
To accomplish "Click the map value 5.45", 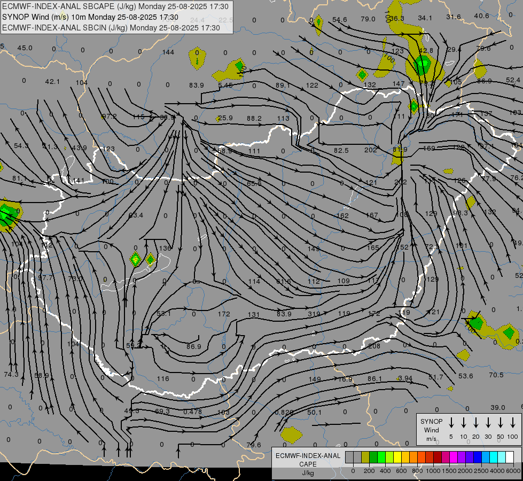I will click(x=225, y=85).
